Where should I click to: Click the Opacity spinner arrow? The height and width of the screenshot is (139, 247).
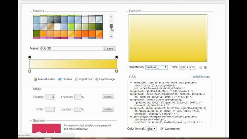[54, 97]
